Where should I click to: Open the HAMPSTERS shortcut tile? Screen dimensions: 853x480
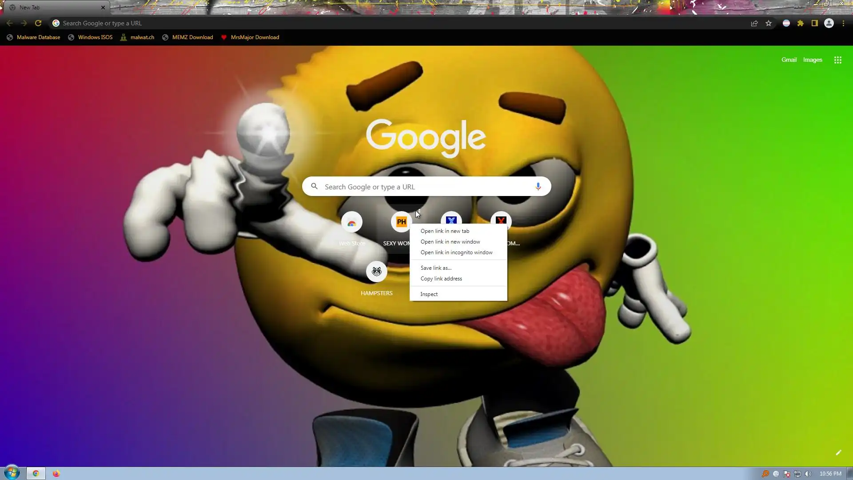(x=376, y=272)
